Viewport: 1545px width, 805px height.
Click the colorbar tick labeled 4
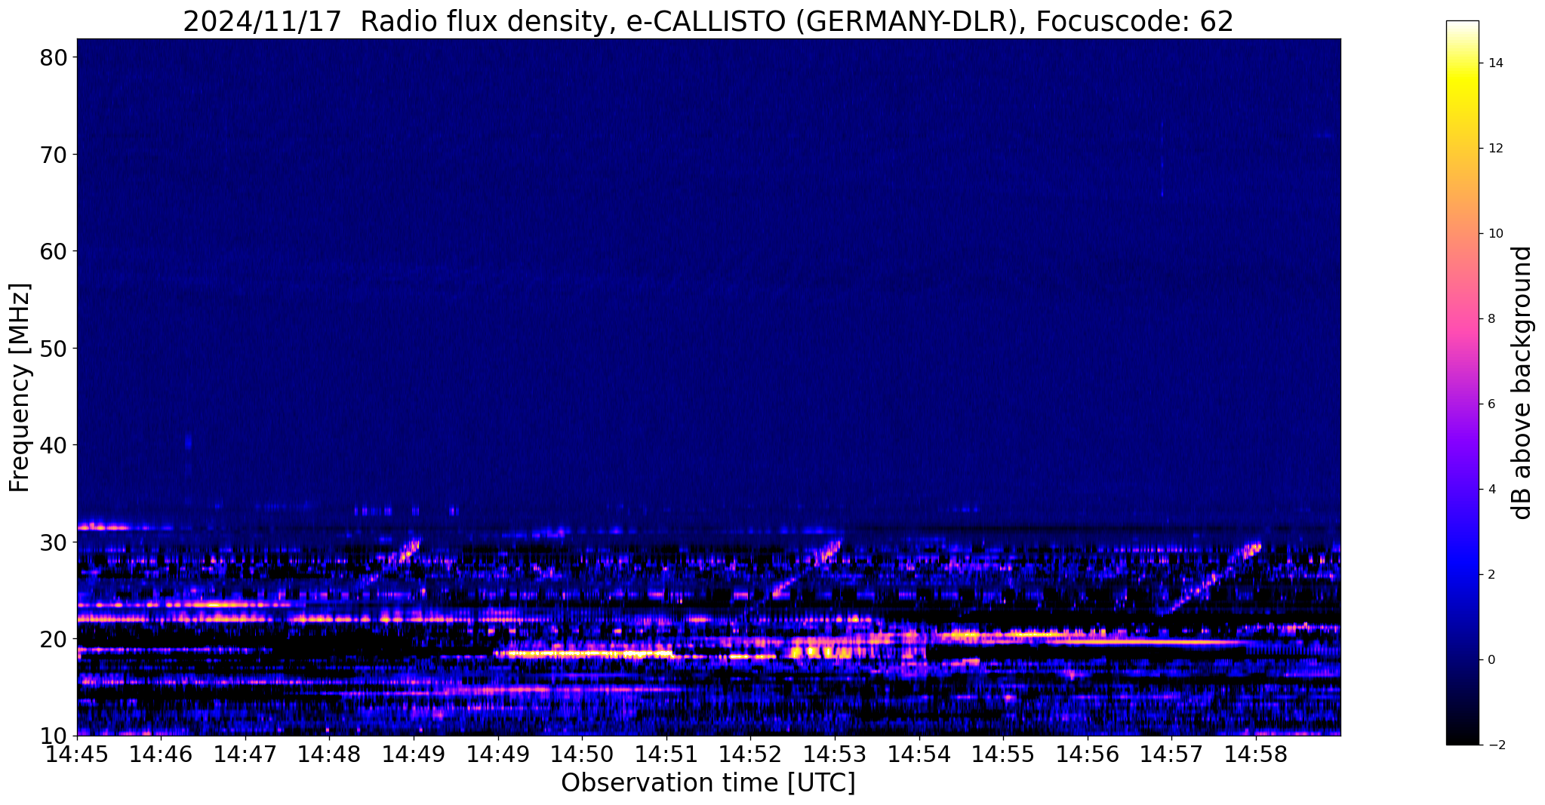click(x=1492, y=490)
